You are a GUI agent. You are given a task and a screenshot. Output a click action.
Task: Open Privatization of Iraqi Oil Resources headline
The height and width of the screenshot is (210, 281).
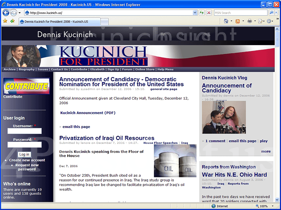pyautogui.click(x=107, y=138)
